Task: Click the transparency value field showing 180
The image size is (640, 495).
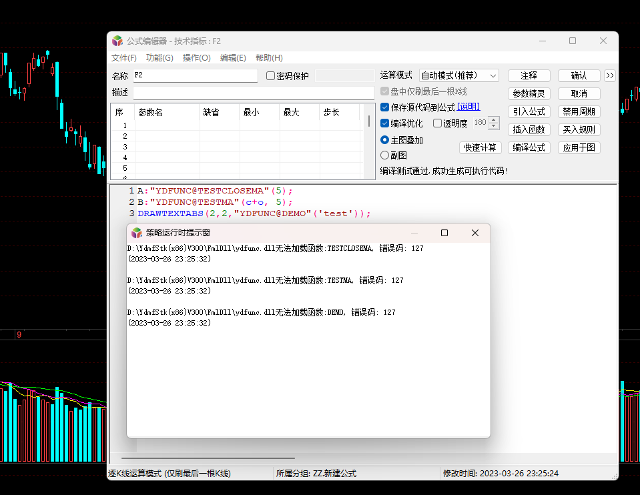Action: (481, 123)
